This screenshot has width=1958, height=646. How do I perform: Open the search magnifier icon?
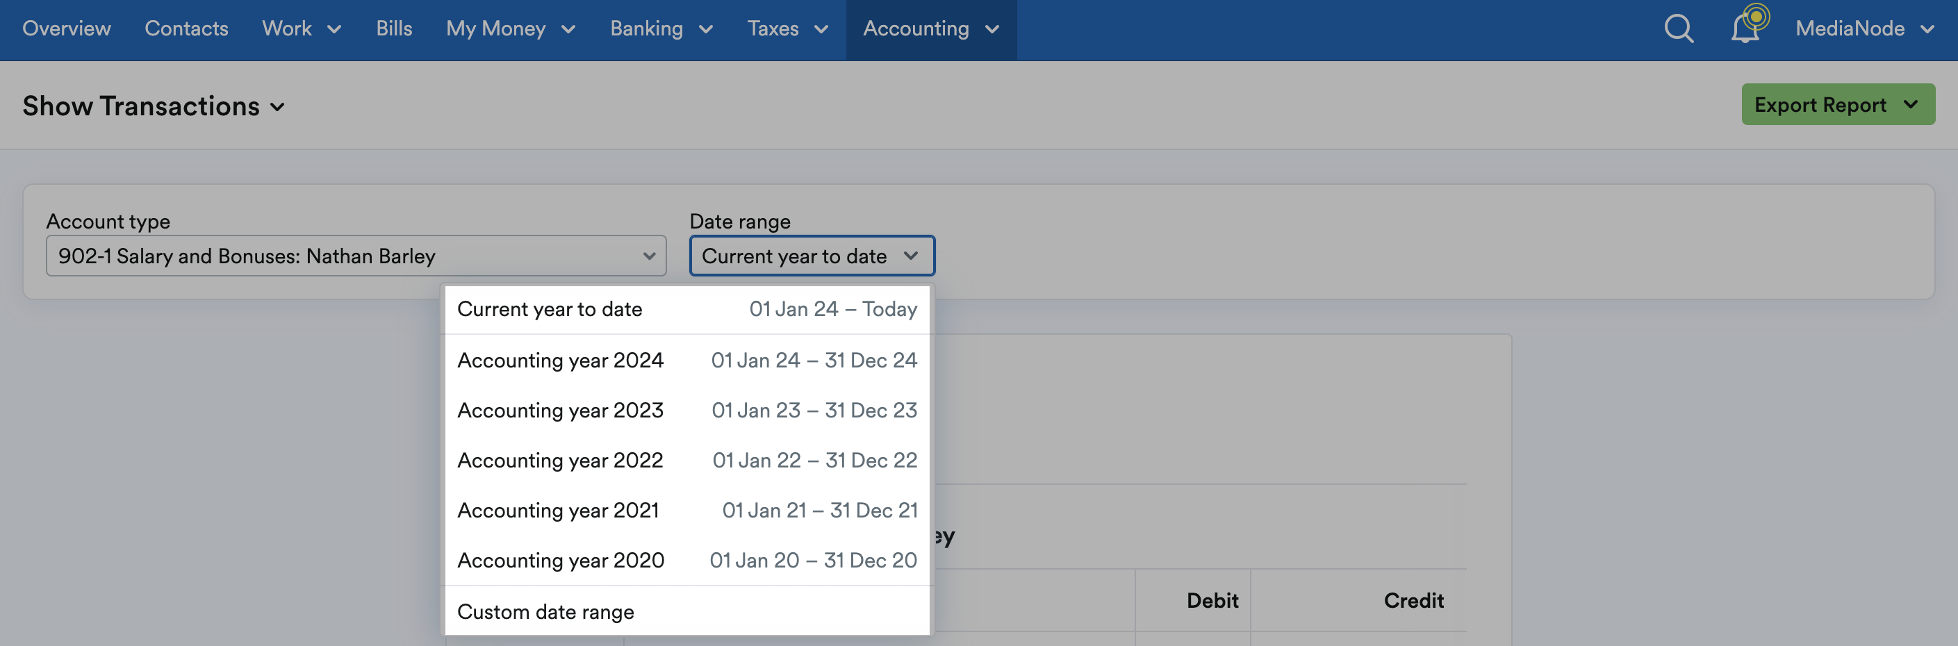[1678, 29]
